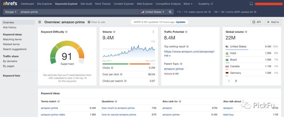Open the Google search engine dropdown
The height and width of the screenshot is (117, 284).
[11, 12]
